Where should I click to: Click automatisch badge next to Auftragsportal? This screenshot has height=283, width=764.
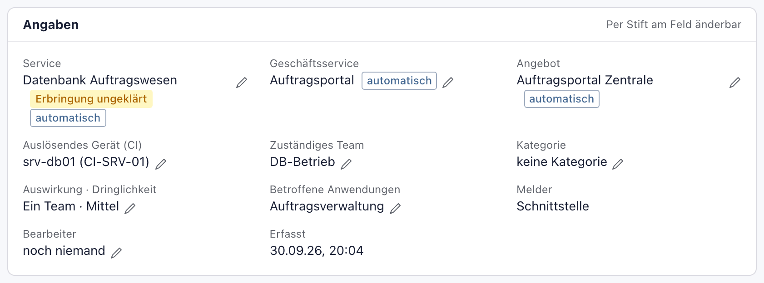point(399,81)
